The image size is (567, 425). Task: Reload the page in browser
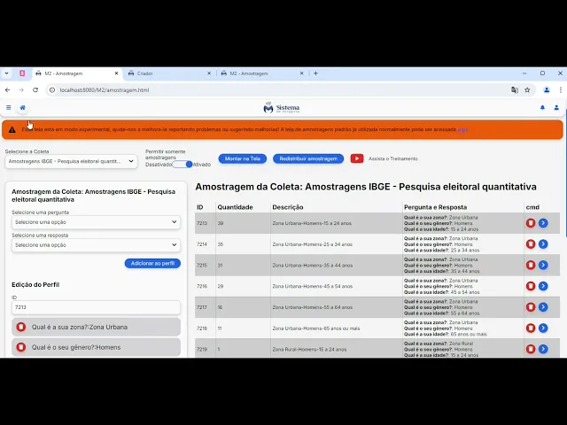click(x=35, y=90)
